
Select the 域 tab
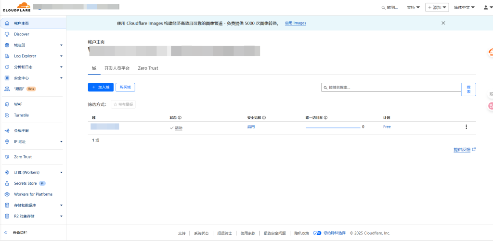(94, 68)
